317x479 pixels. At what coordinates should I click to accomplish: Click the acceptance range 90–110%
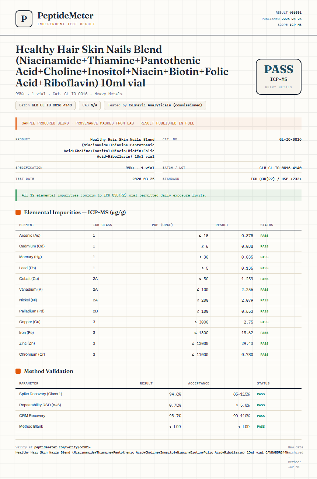[x=241, y=415]
